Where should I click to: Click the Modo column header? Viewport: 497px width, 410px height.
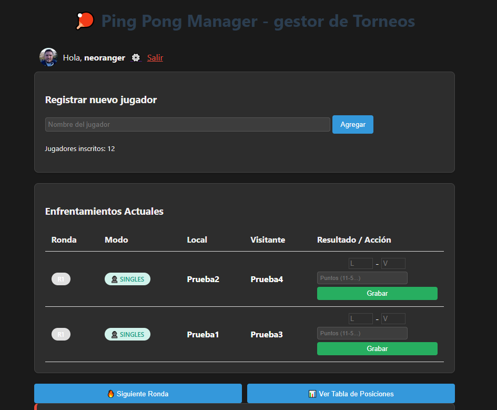coord(116,240)
